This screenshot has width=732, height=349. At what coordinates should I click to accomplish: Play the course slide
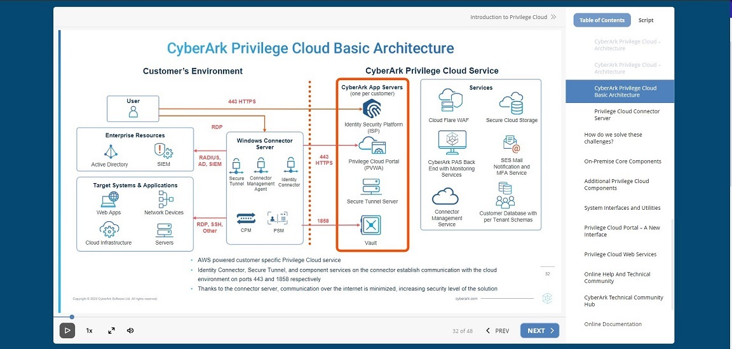67,331
